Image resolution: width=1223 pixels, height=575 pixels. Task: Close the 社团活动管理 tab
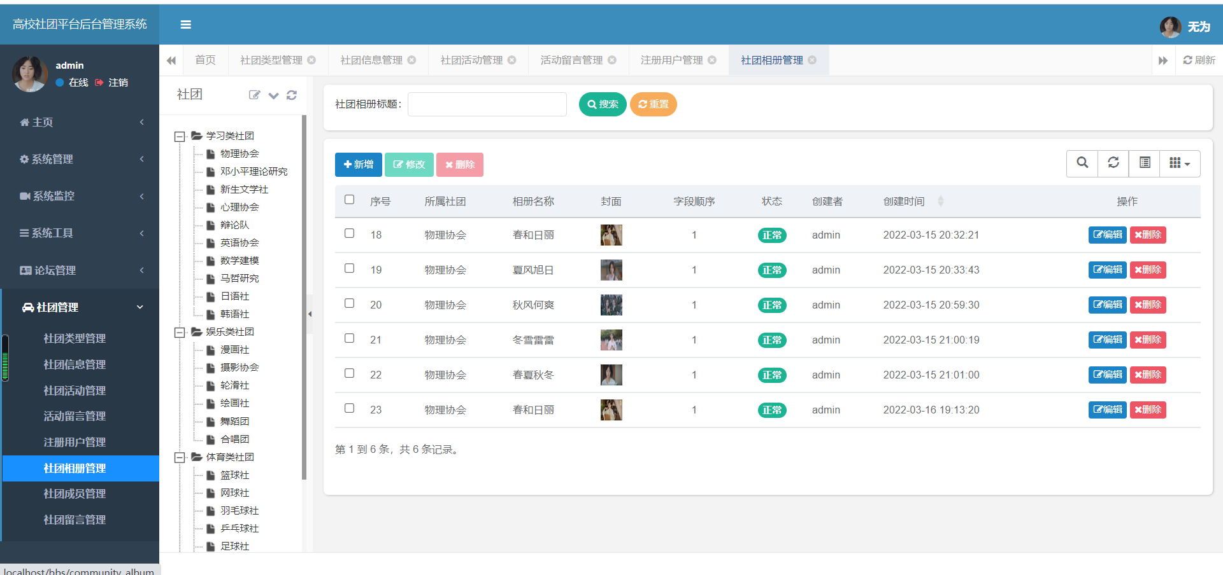511,60
